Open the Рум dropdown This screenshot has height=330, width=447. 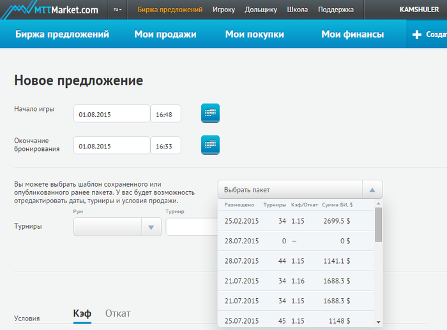point(117,227)
